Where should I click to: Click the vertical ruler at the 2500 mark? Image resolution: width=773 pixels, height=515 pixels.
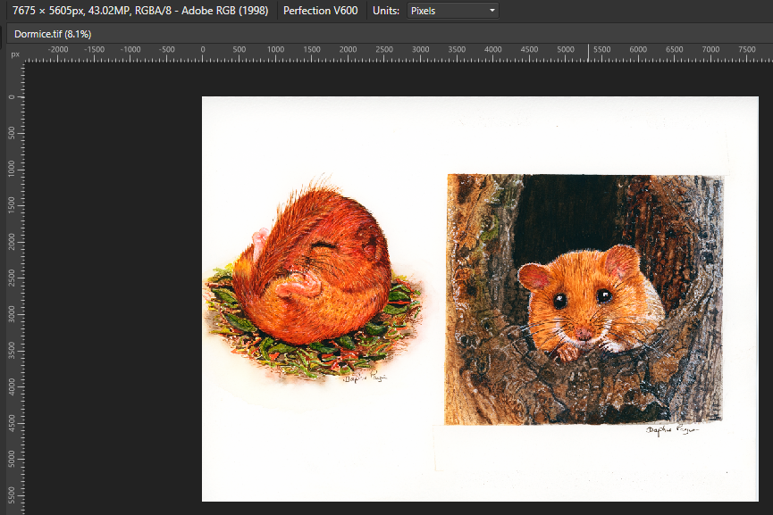(x=12, y=278)
